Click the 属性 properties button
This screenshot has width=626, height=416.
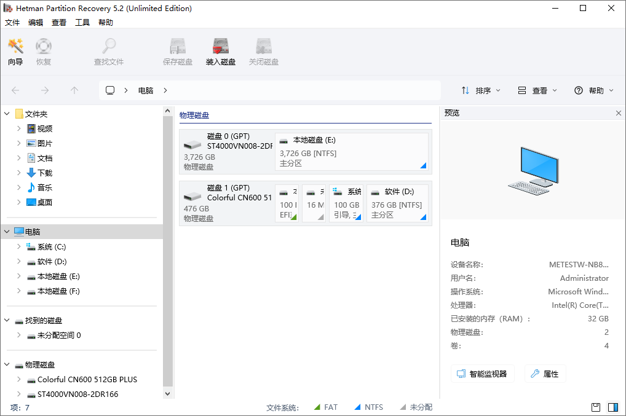click(x=545, y=373)
